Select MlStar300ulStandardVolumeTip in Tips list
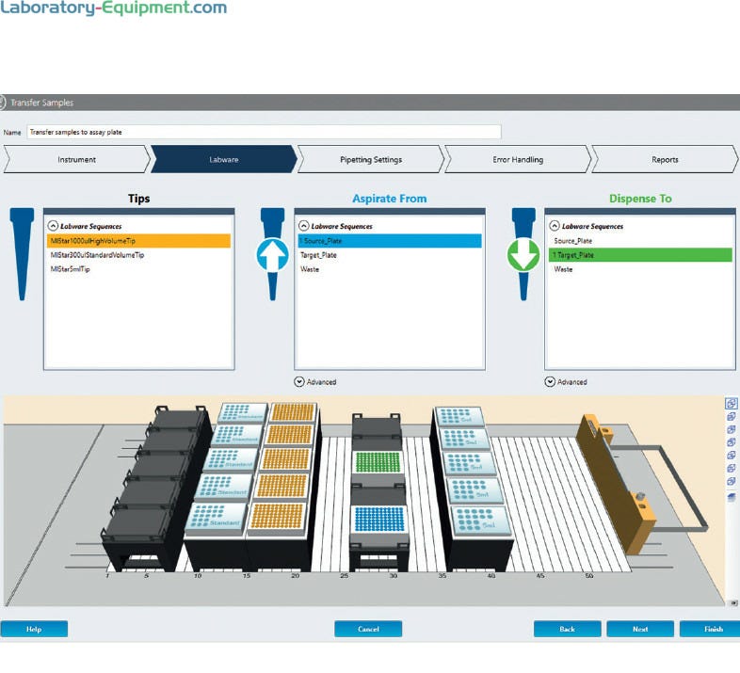740x673 pixels. (97, 255)
